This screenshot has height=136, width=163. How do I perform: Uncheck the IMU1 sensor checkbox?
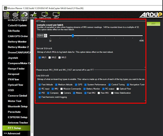tap(40, 57)
